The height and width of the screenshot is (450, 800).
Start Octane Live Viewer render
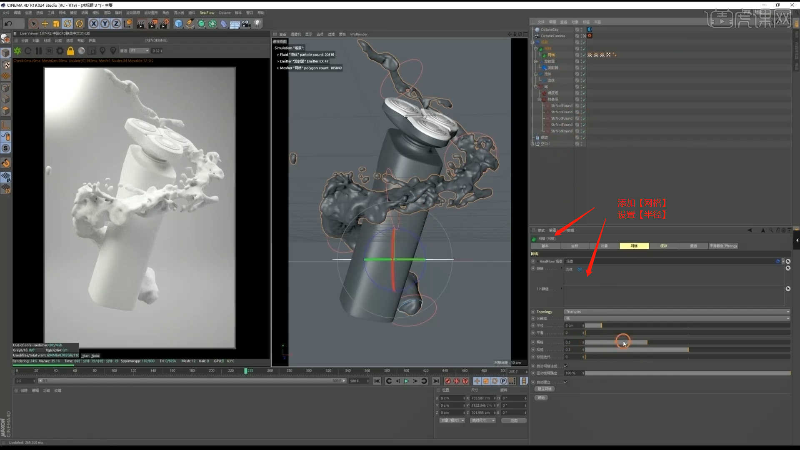tap(17, 51)
